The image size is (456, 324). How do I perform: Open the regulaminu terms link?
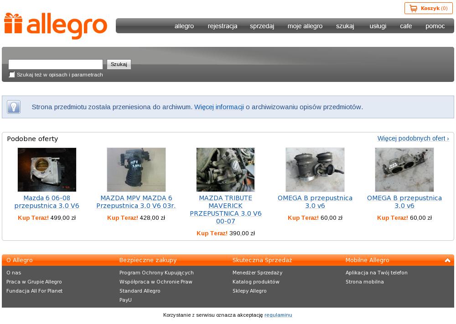pyautogui.click(x=278, y=315)
